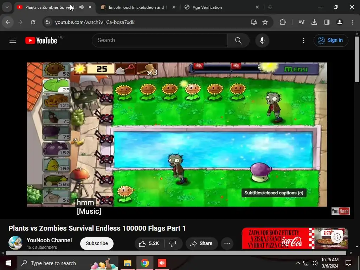Open more actions ellipsis under video

pyautogui.click(x=227, y=243)
